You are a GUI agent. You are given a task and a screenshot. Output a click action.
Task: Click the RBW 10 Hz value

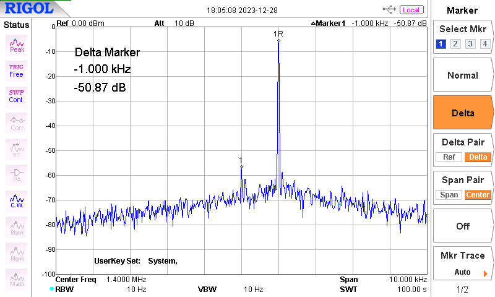(136, 290)
